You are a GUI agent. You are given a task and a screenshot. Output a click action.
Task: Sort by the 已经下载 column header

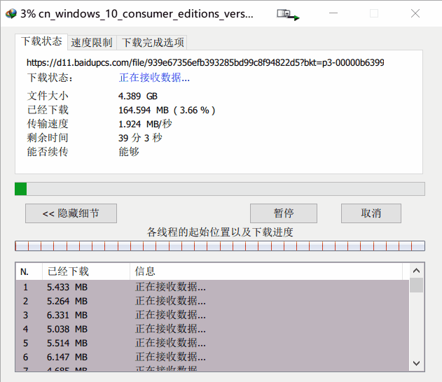[84, 271]
